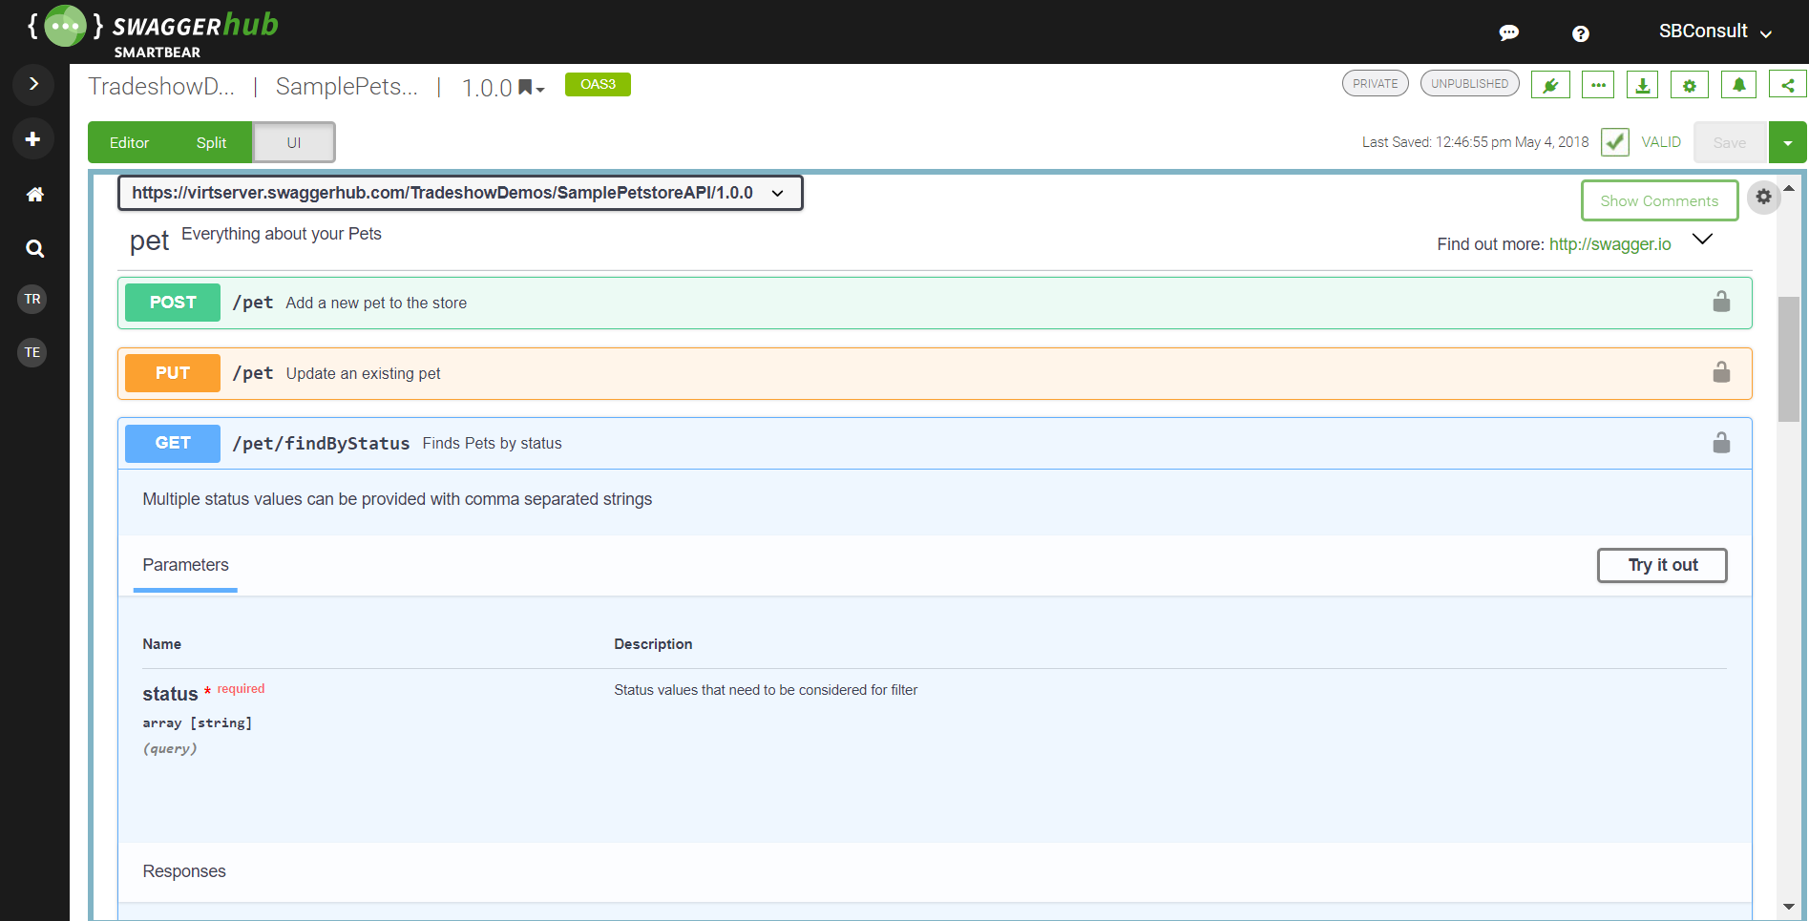The height and width of the screenshot is (921, 1809).
Task: Toggle the UNPUBLISHED status badge
Action: click(1469, 84)
